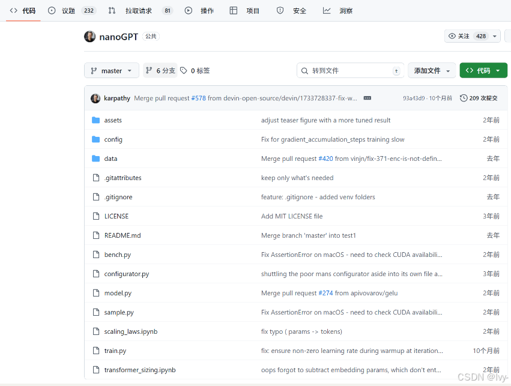Open the 操作 (Actions) tab
Viewport: 511px width, 386px height.
coord(199,11)
